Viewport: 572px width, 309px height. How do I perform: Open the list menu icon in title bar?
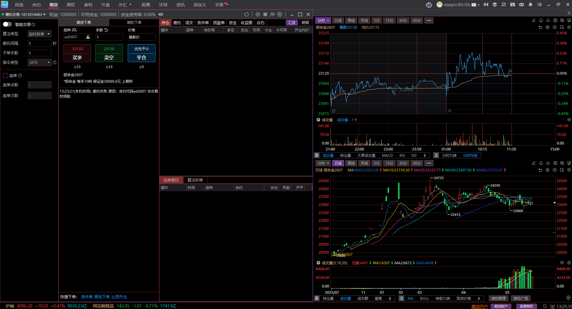[x=539, y=4]
